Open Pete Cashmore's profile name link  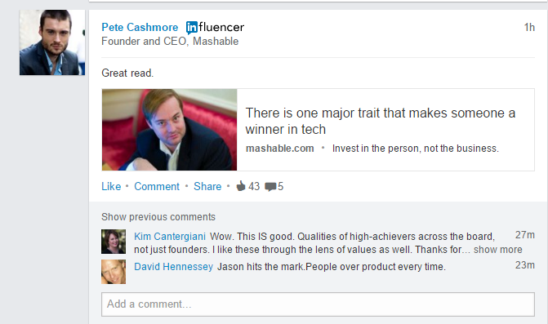tap(140, 27)
